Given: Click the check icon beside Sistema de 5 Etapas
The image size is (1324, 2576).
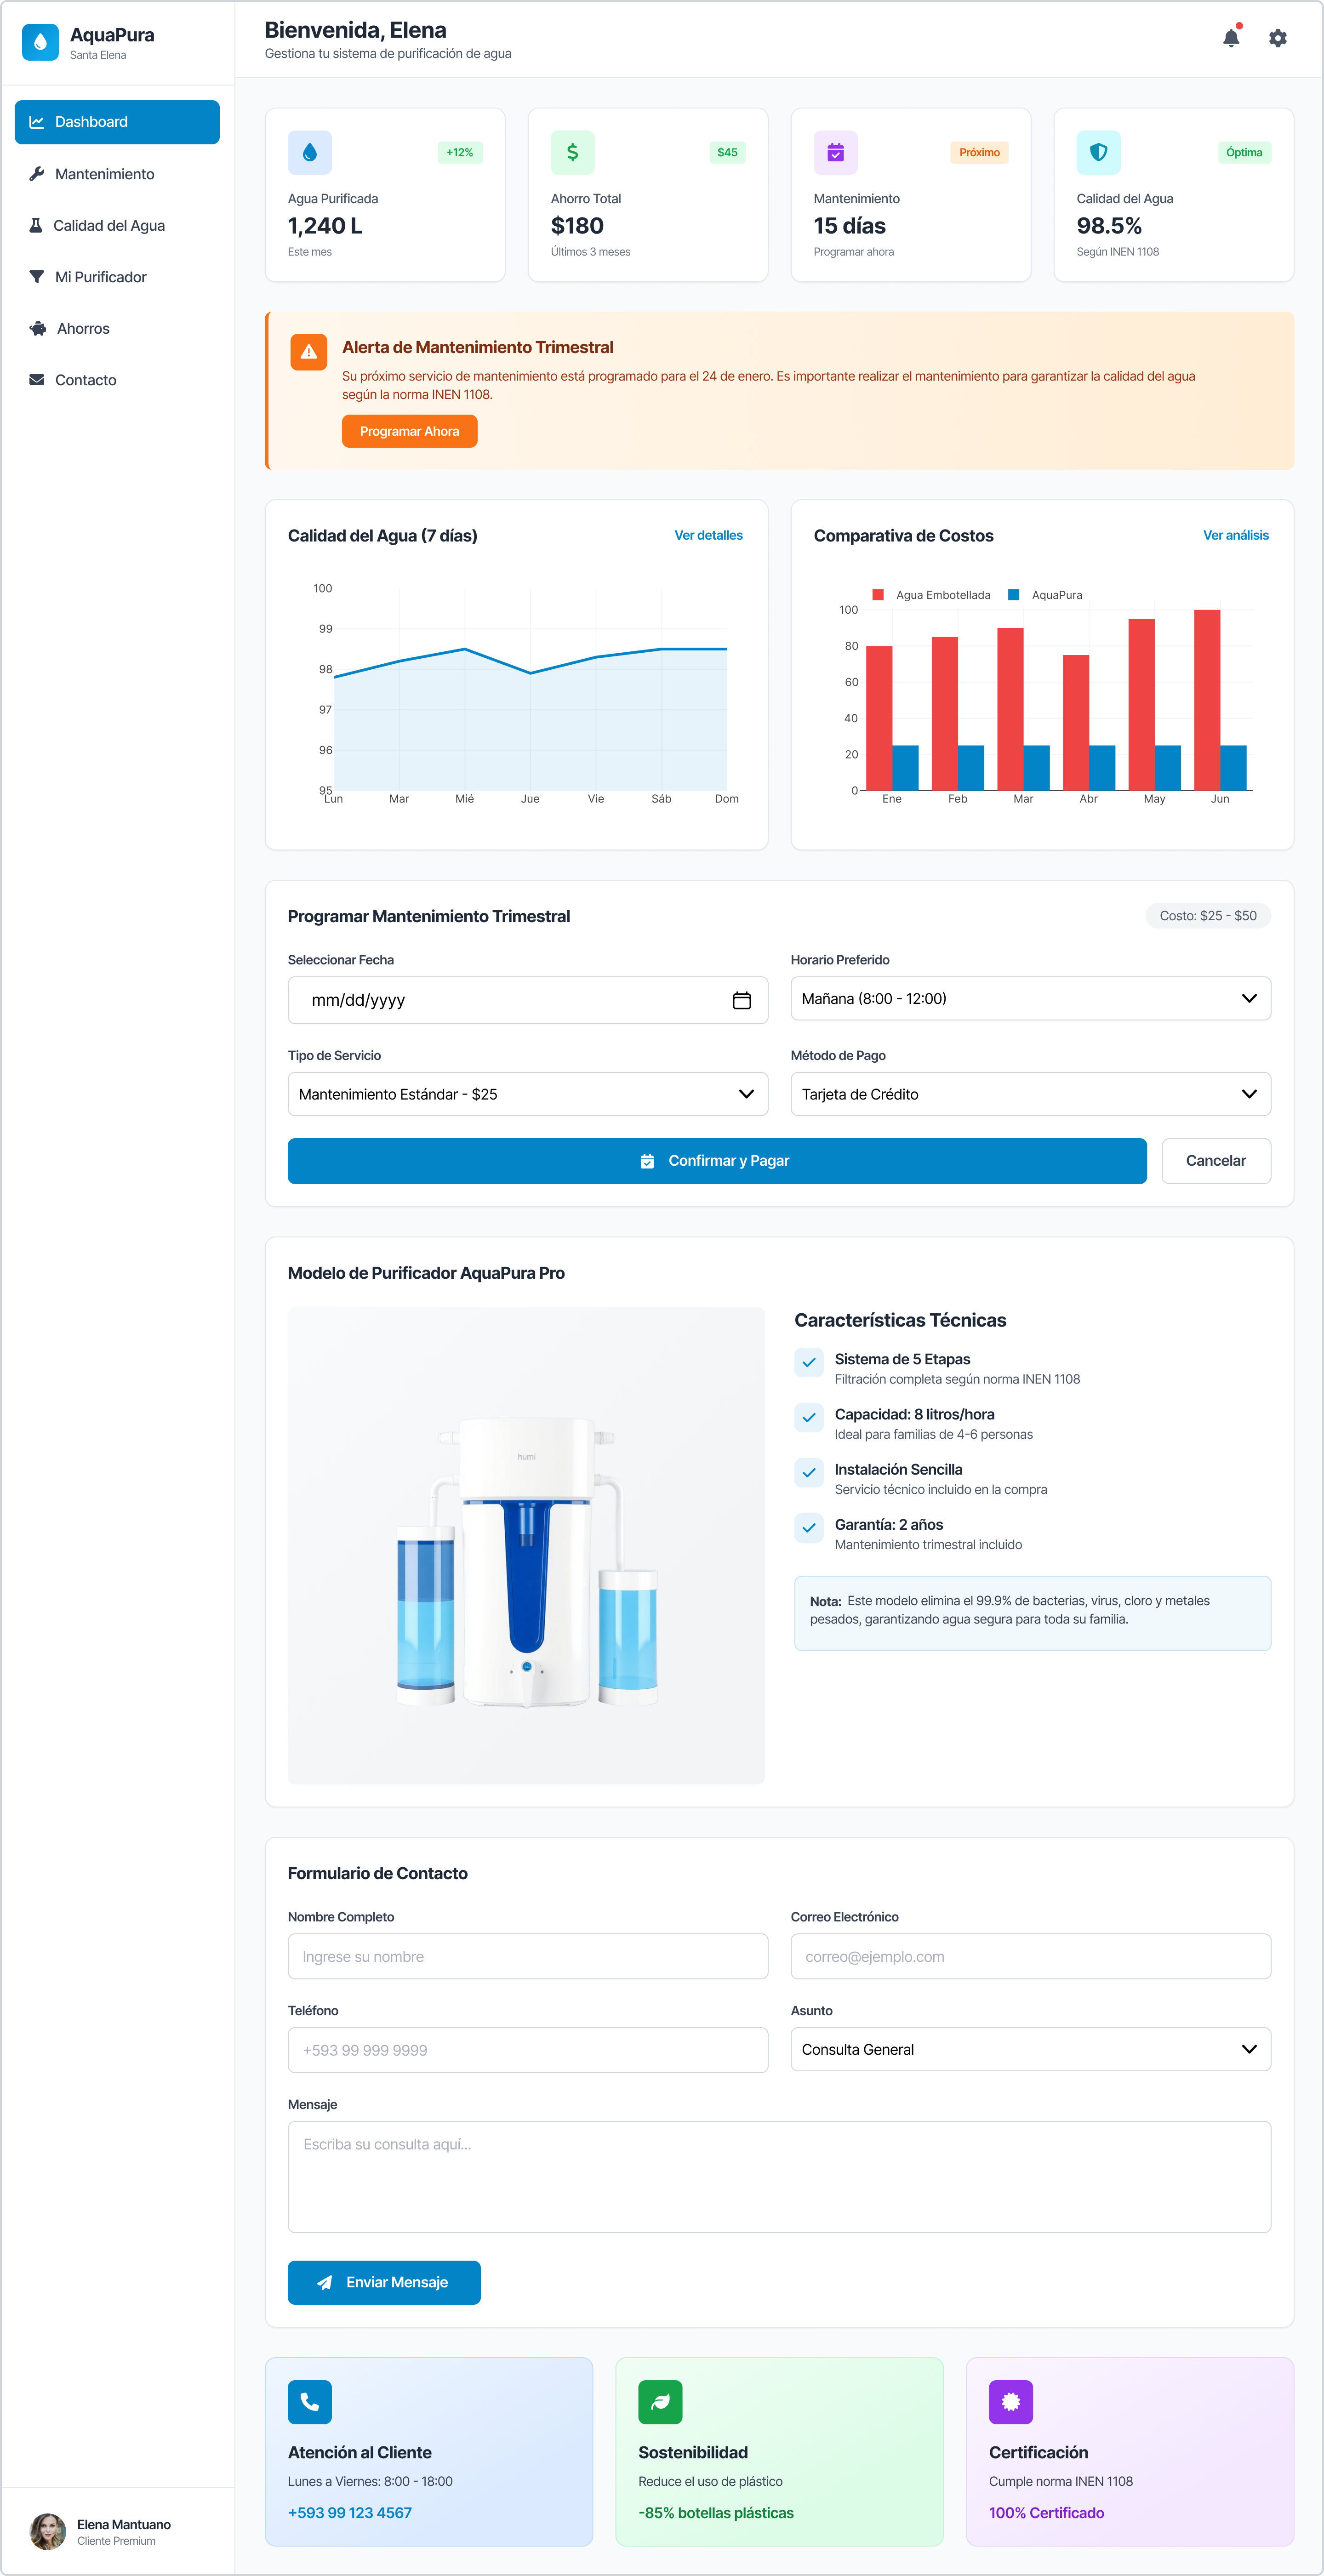Looking at the screenshot, I should coord(809,1362).
